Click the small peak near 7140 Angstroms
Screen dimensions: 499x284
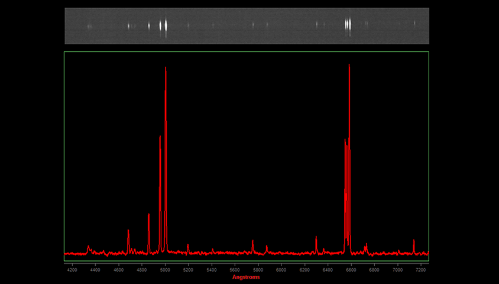click(414, 240)
